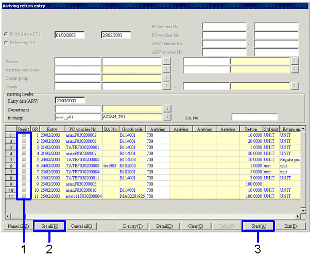The image size is (311, 258).
Task: Select row header number 10
Action: [x=11, y=190]
